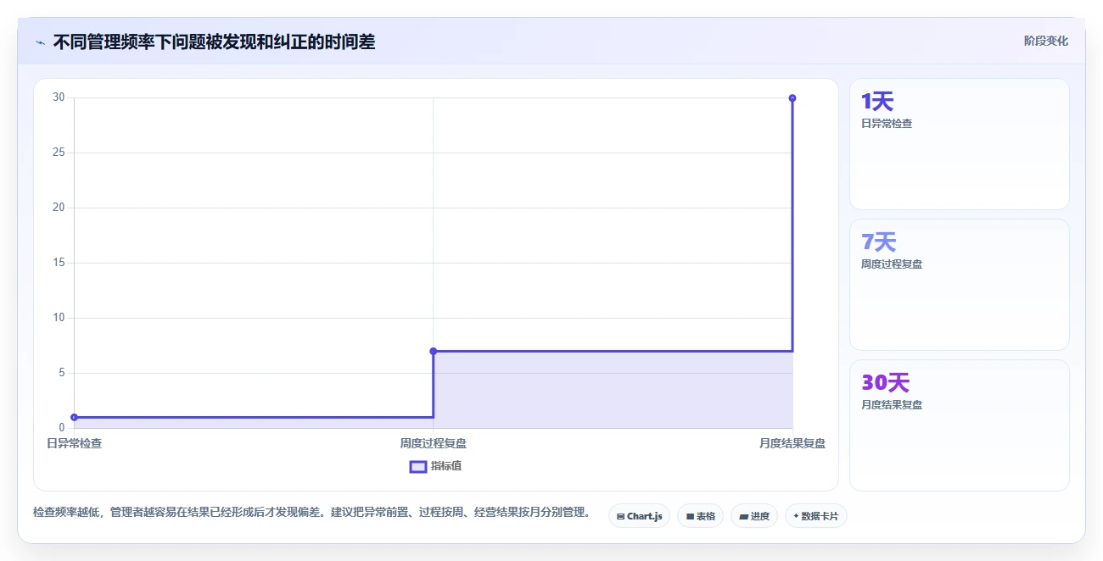The height and width of the screenshot is (561, 1103).
Task: Click the y-axis label 20
Action: (59, 208)
